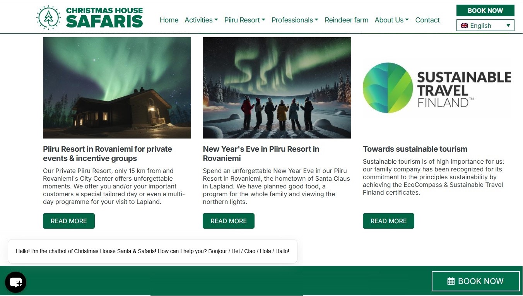Viewport: 523px width, 296px height.
Task: Click Read More under Towards sustainable tourism
Action: tap(388, 221)
